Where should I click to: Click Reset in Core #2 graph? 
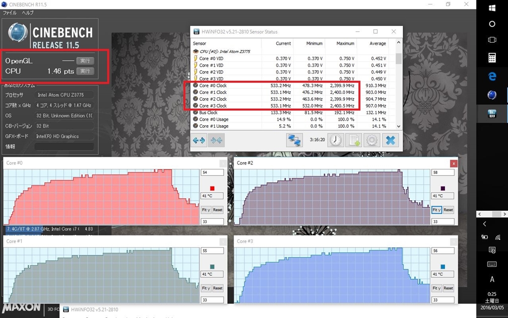[448, 210]
